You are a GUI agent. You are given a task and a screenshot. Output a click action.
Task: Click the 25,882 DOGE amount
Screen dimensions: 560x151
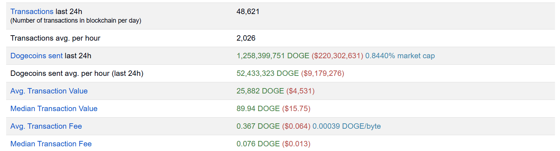tap(260, 91)
